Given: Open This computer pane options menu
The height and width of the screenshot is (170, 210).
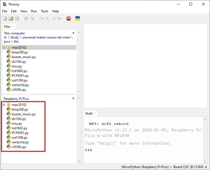Looking at the screenshot, I should [73, 33].
